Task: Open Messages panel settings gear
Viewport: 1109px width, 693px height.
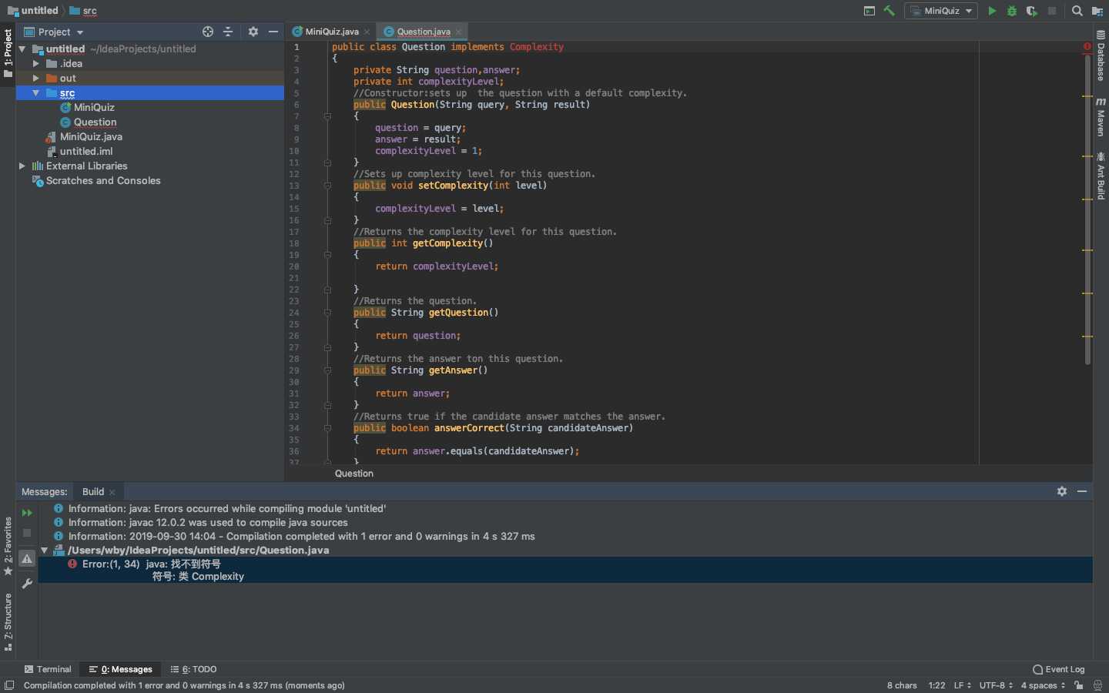Action: (1062, 491)
